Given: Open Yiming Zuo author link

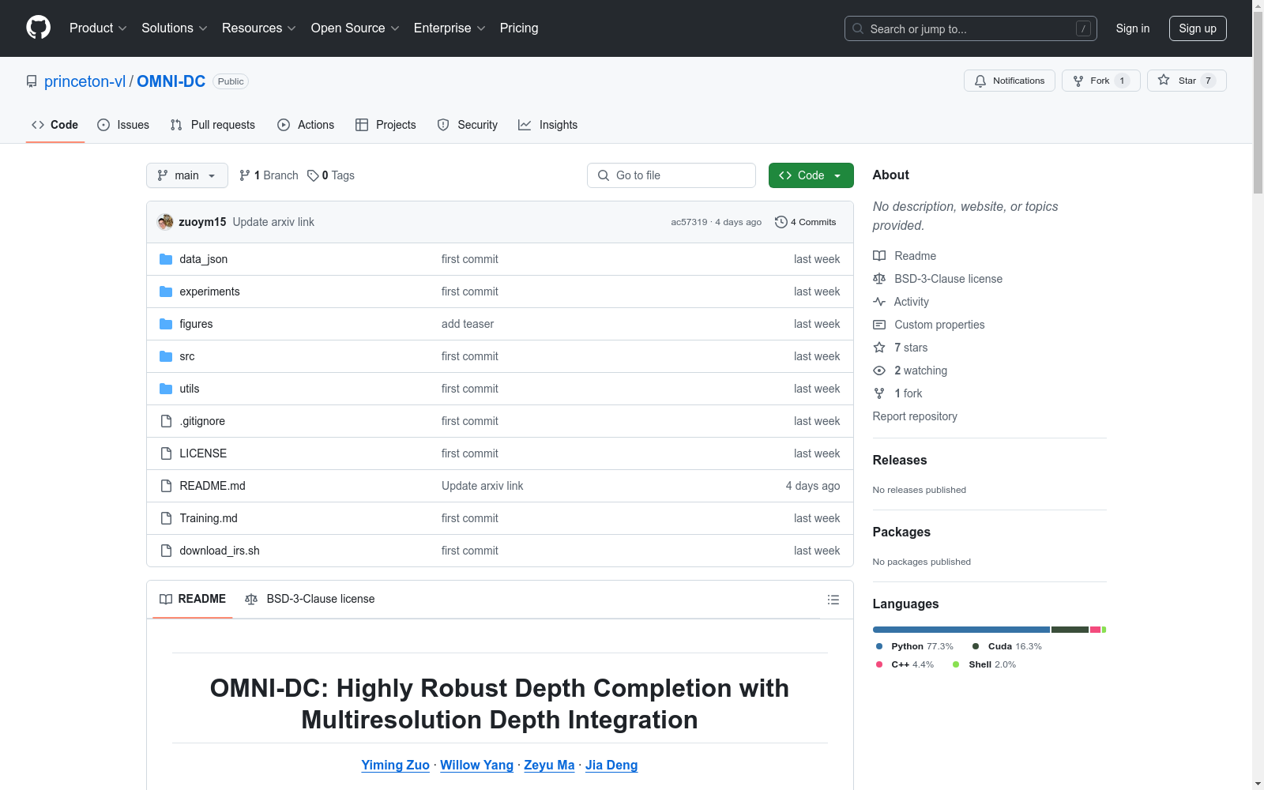Looking at the screenshot, I should 396,765.
